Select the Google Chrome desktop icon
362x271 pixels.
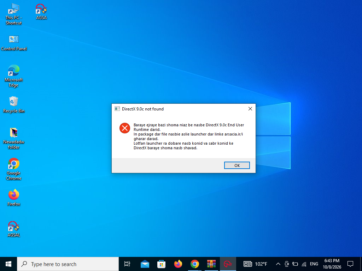(x=14, y=169)
